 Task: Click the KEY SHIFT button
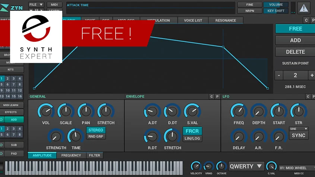276,11
